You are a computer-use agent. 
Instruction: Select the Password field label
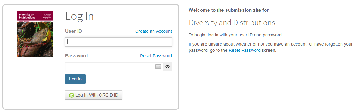77,56
